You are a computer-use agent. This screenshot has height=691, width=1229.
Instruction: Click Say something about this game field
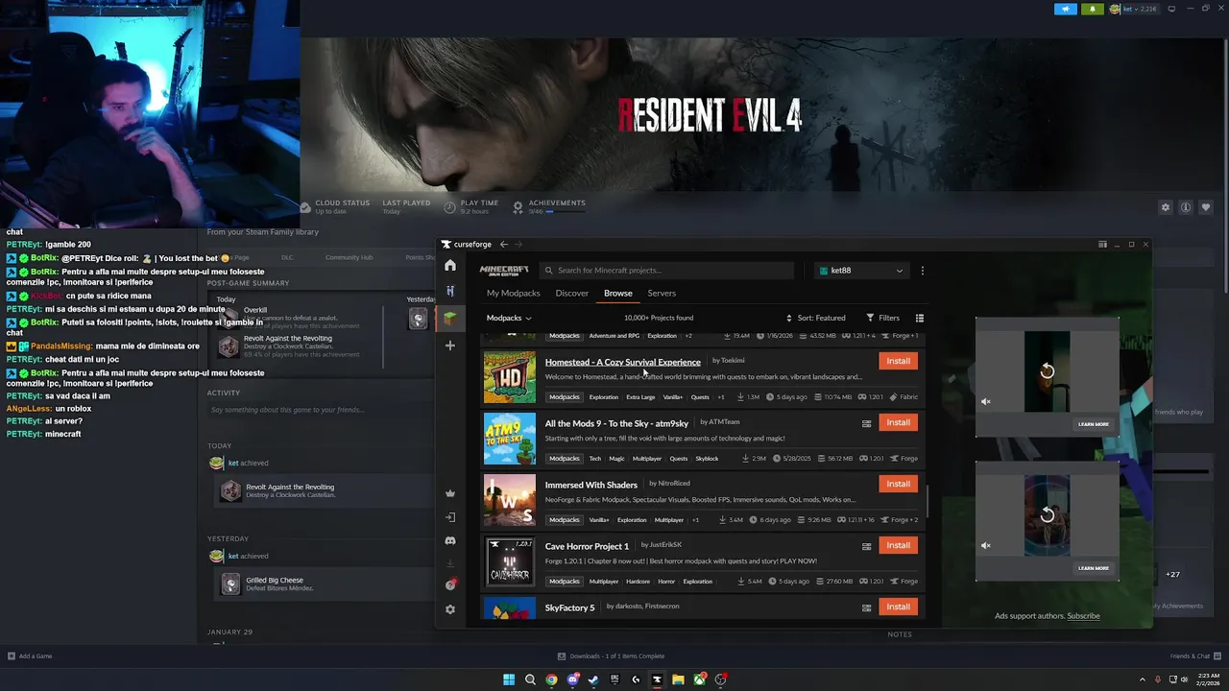pos(288,410)
